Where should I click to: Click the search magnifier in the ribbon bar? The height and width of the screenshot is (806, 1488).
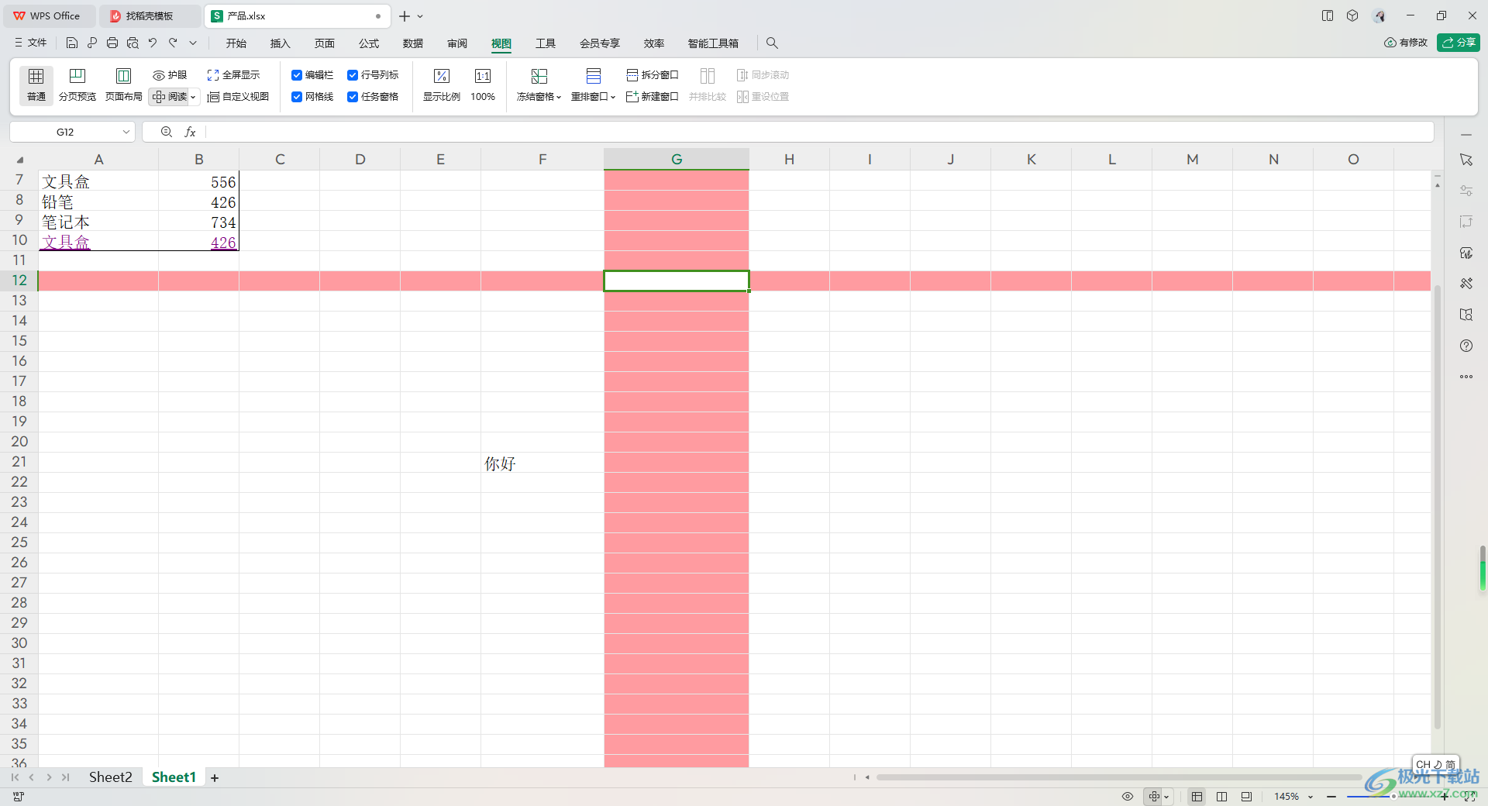point(772,43)
